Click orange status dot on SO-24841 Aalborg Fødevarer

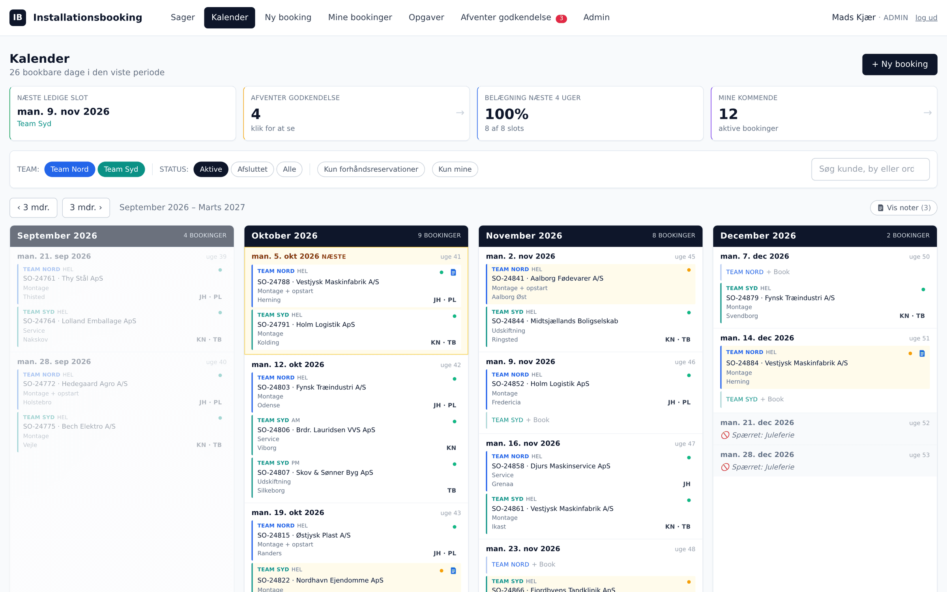click(x=689, y=270)
